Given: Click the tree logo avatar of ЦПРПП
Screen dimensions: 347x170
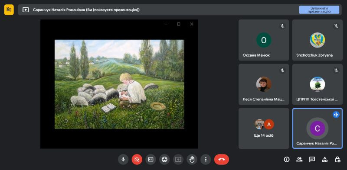Looking at the screenshot, I should pos(318,84).
